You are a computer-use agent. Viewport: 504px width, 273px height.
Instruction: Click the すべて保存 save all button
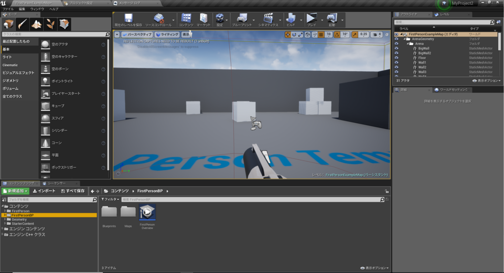(x=73, y=191)
